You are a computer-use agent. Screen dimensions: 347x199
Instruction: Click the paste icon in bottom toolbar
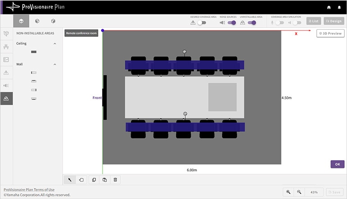click(105, 180)
